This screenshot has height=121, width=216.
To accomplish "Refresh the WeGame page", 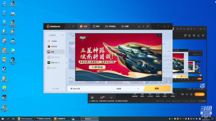I will (x=73, y=26).
